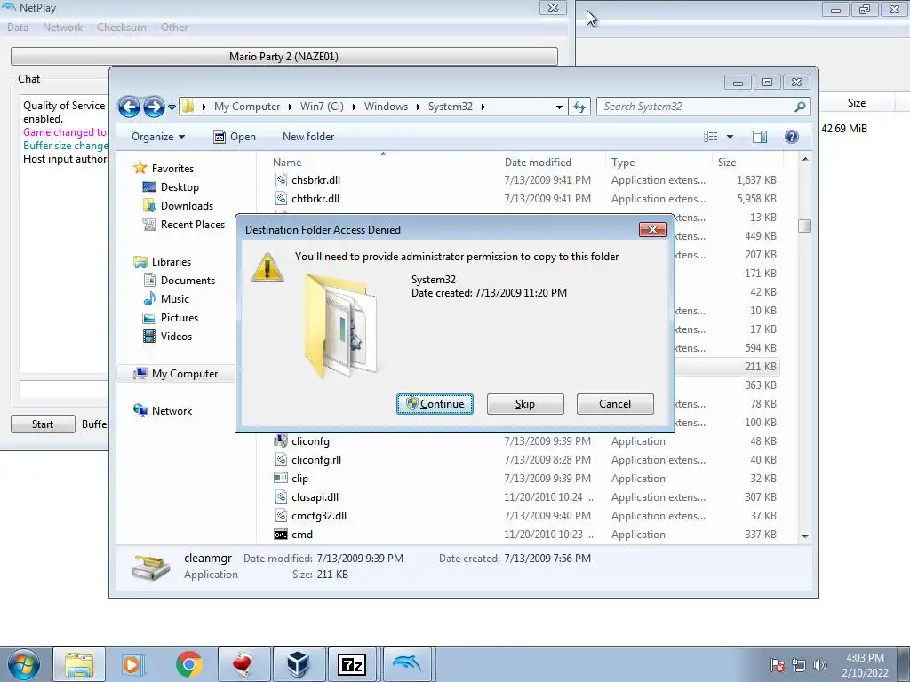
Task: Open Windows Explorer from the taskbar
Action: 79,664
